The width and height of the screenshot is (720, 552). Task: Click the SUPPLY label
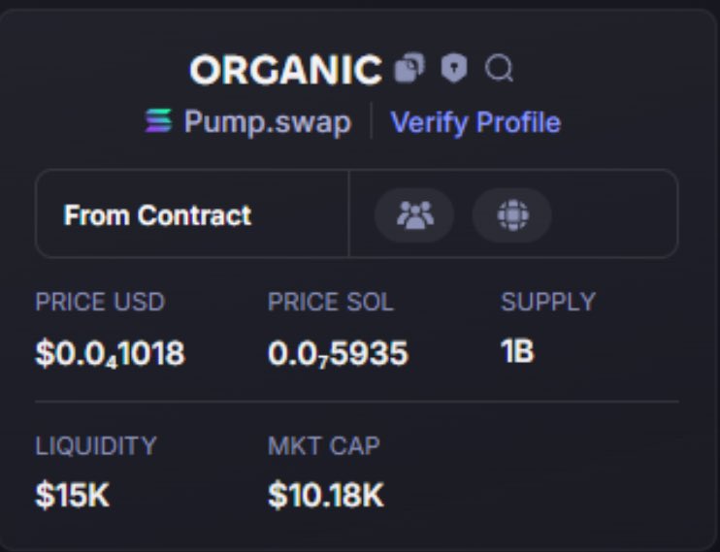click(x=548, y=302)
